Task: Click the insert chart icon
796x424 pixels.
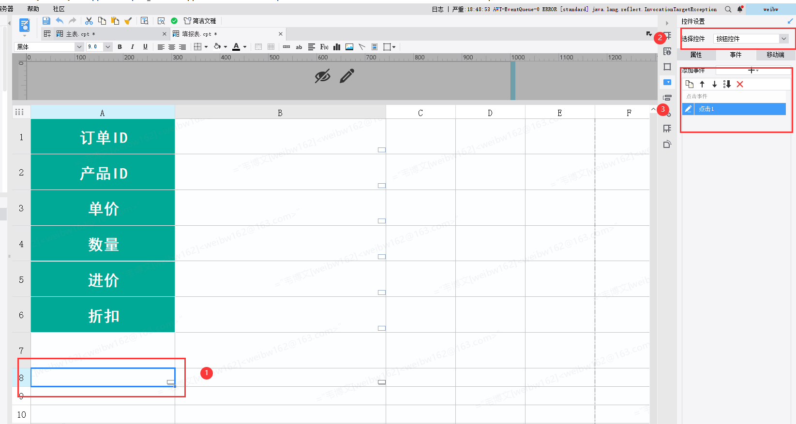Action: [337, 47]
